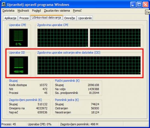The image size is (150, 128).
Task: Click the Zagotovljeni pomnilnik (K) group label
Action: 25,100
